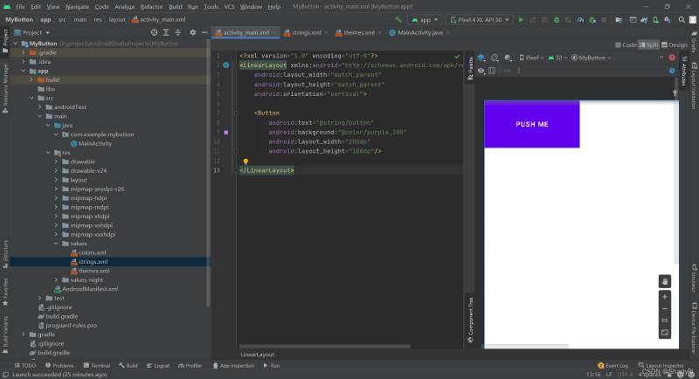Click the hammer Make Project icon
The width and height of the screenshot is (699, 379).
point(398,18)
